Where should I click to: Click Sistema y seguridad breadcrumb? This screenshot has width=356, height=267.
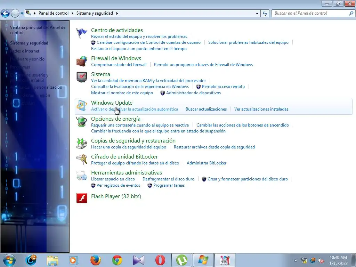pos(95,13)
